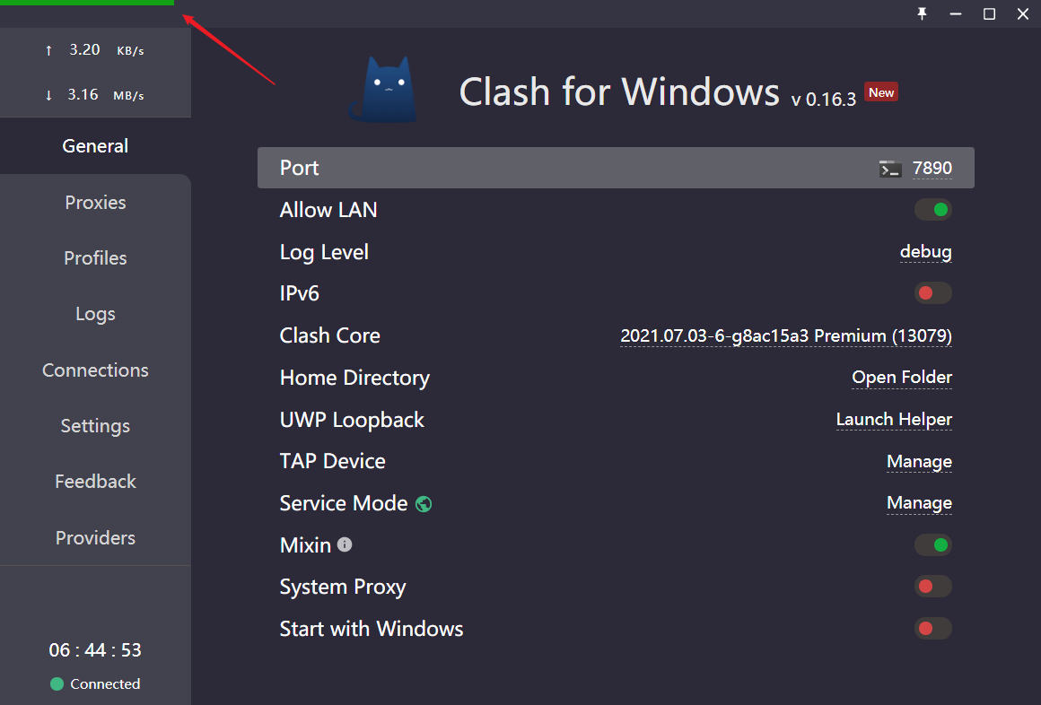Click Launch Helper for UWP Loopback
This screenshot has width=1041, height=705.
pyautogui.click(x=894, y=420)
